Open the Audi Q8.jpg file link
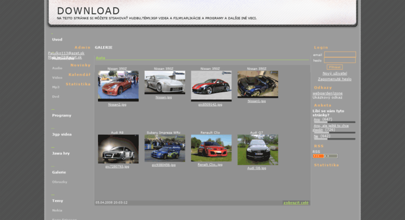This screenshot has width=405, height=220. [256, 168]
